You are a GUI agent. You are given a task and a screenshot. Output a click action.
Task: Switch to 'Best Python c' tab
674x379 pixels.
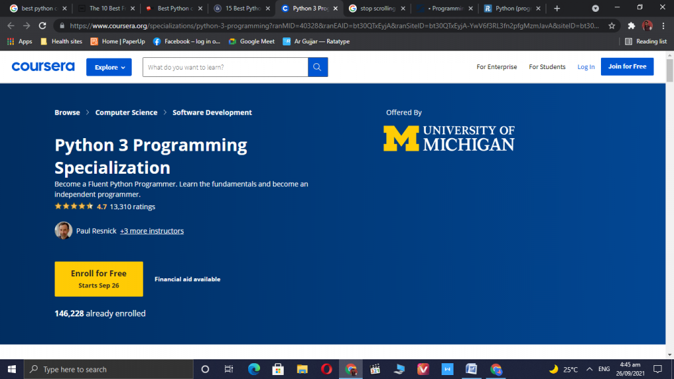pyautogui.click(x=174, y=8)
